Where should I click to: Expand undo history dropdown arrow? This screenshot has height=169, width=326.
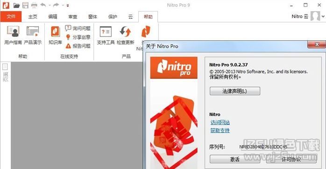click(50, 6)
